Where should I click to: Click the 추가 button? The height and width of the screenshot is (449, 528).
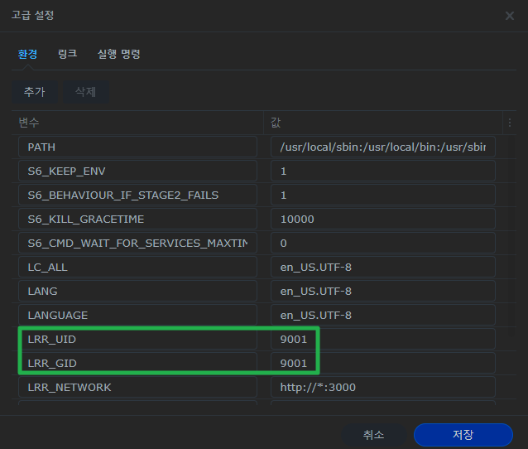[x=34, y=92]
